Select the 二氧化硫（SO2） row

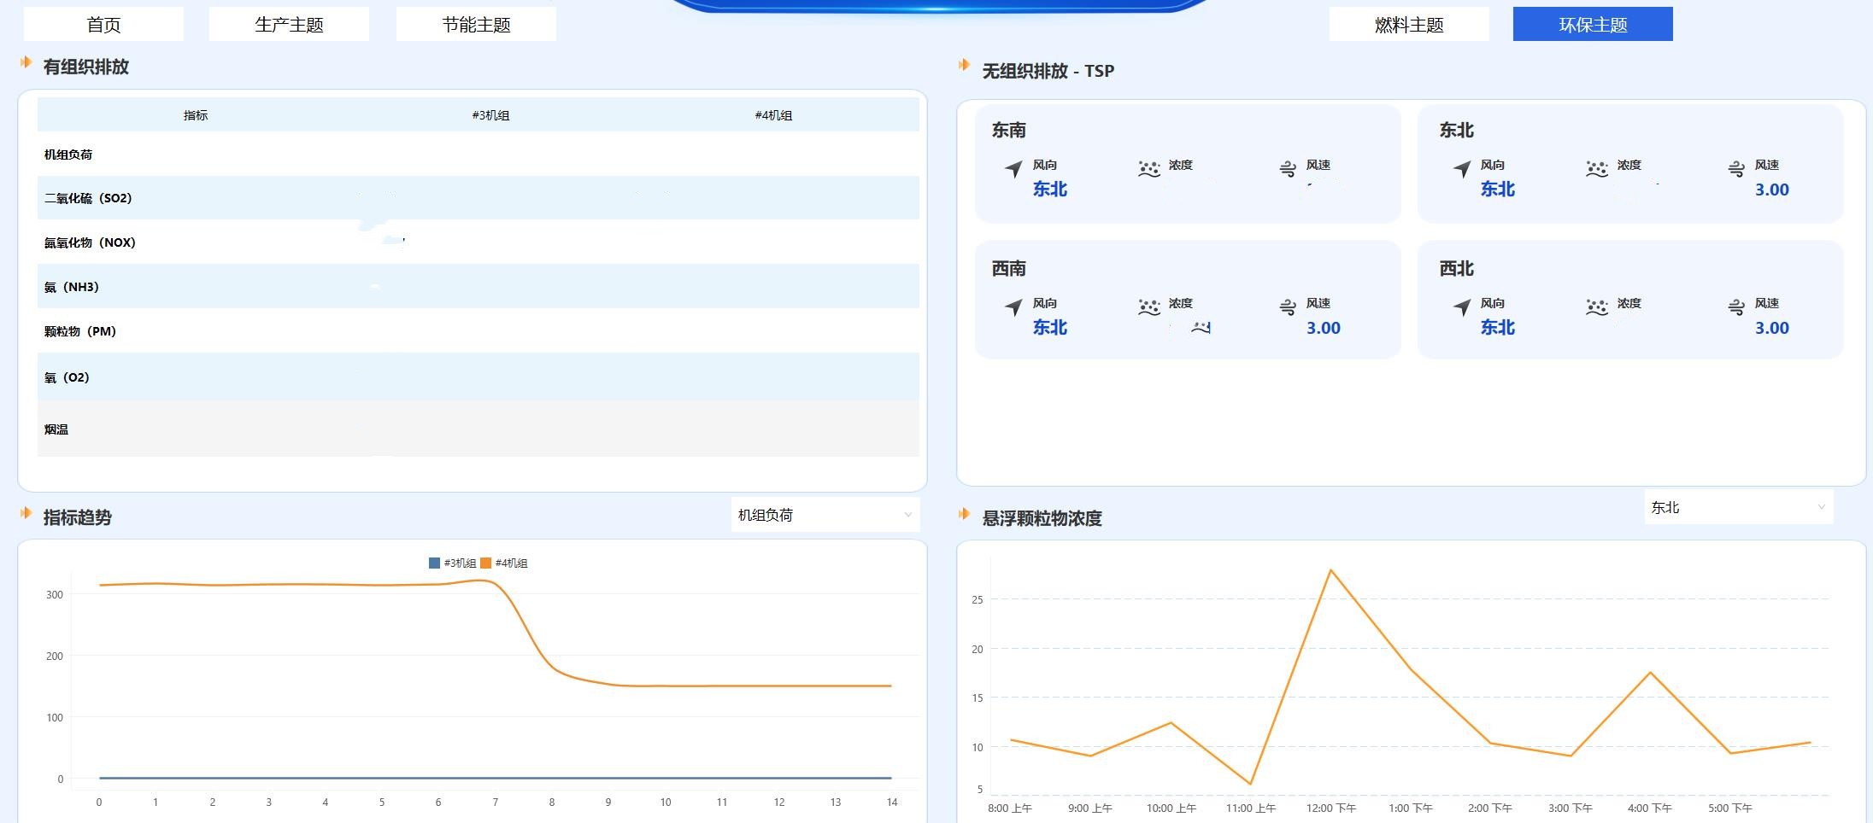pos(479,198)
